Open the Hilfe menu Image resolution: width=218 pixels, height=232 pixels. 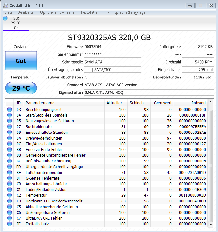[x=106, y=12]
